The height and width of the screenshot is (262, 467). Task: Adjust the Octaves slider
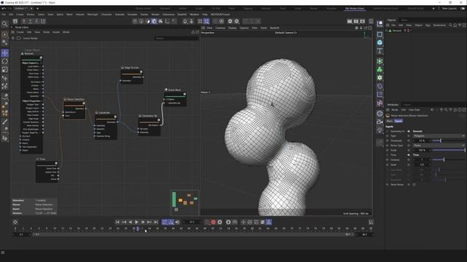(448, 159)
